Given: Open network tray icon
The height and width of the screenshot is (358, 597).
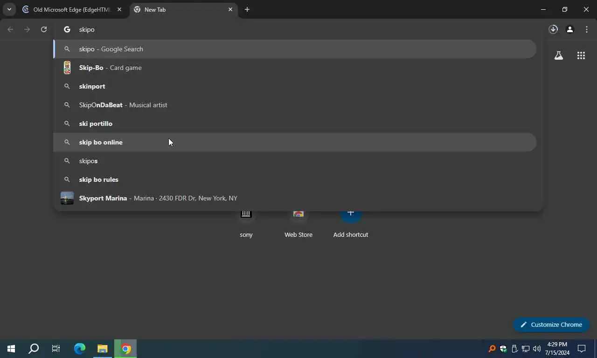Looking at the screenshot, I should tap(526, 349).
